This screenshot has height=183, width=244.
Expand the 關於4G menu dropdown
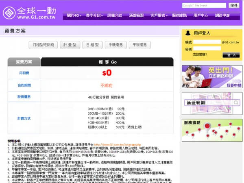tap(74, 15)
